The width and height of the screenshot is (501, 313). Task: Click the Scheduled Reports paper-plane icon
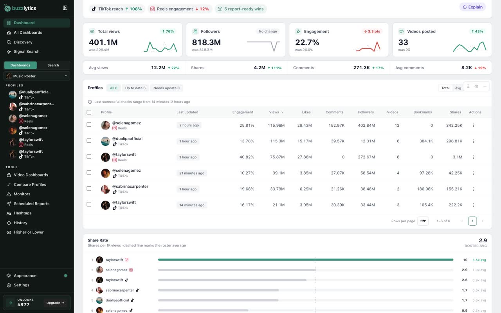(9, 204)
